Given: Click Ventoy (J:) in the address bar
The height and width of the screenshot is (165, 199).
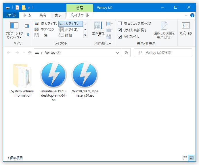Looking at the screenshot, I should (x=53, y=53).
